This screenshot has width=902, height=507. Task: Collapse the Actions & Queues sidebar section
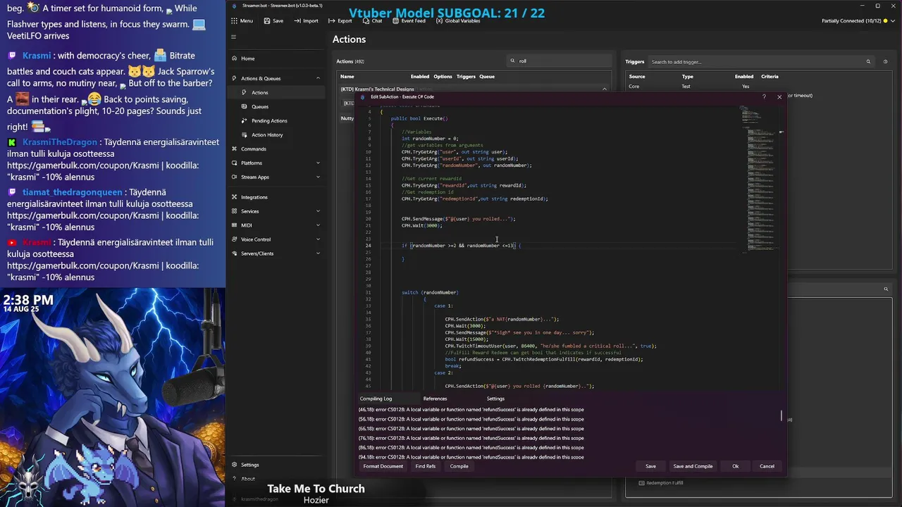tap(318, 78)
